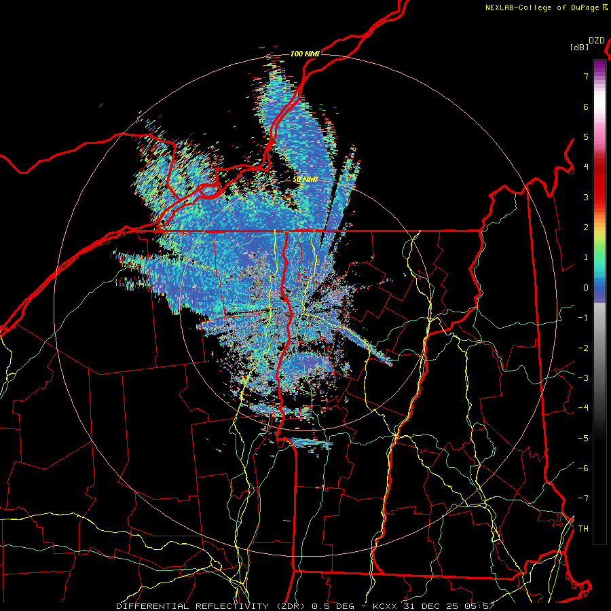This screenshot has width=611, height=611.
Task: Click the red 3 dB band of color bar
Action: coord(599,191)
